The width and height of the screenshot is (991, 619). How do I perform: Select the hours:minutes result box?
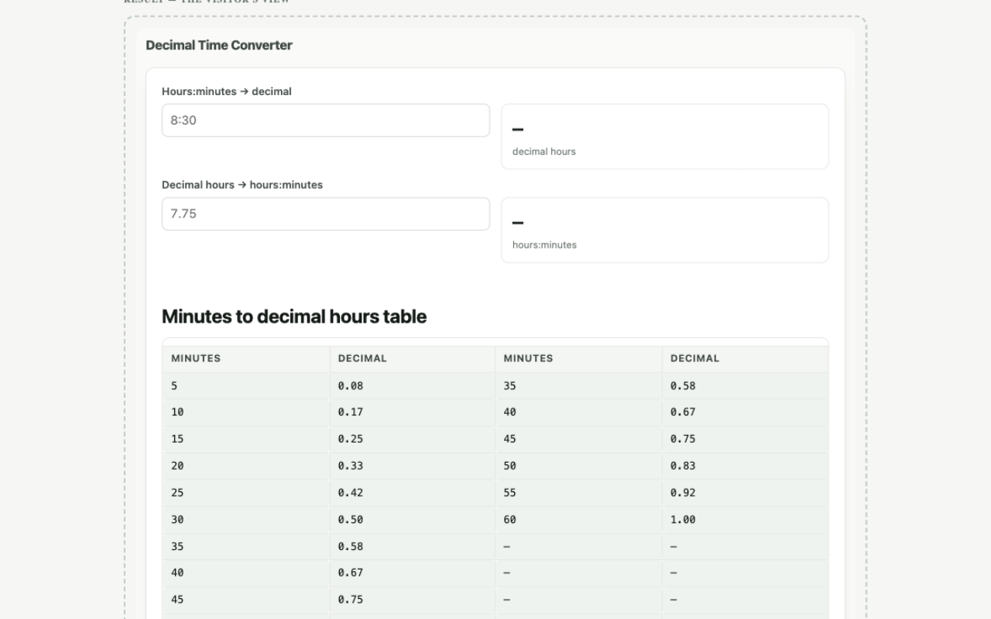(665, 230)
